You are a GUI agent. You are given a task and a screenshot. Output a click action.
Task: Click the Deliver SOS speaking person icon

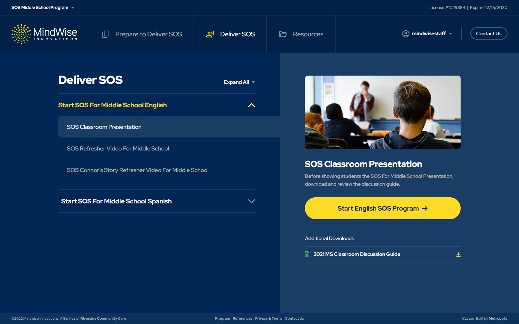tap(210, 34)
